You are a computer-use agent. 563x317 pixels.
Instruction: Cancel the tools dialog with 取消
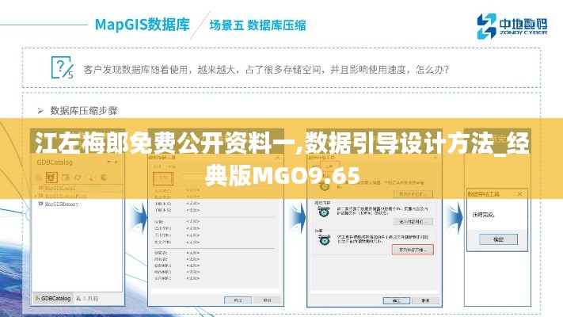tap(425, 300)
